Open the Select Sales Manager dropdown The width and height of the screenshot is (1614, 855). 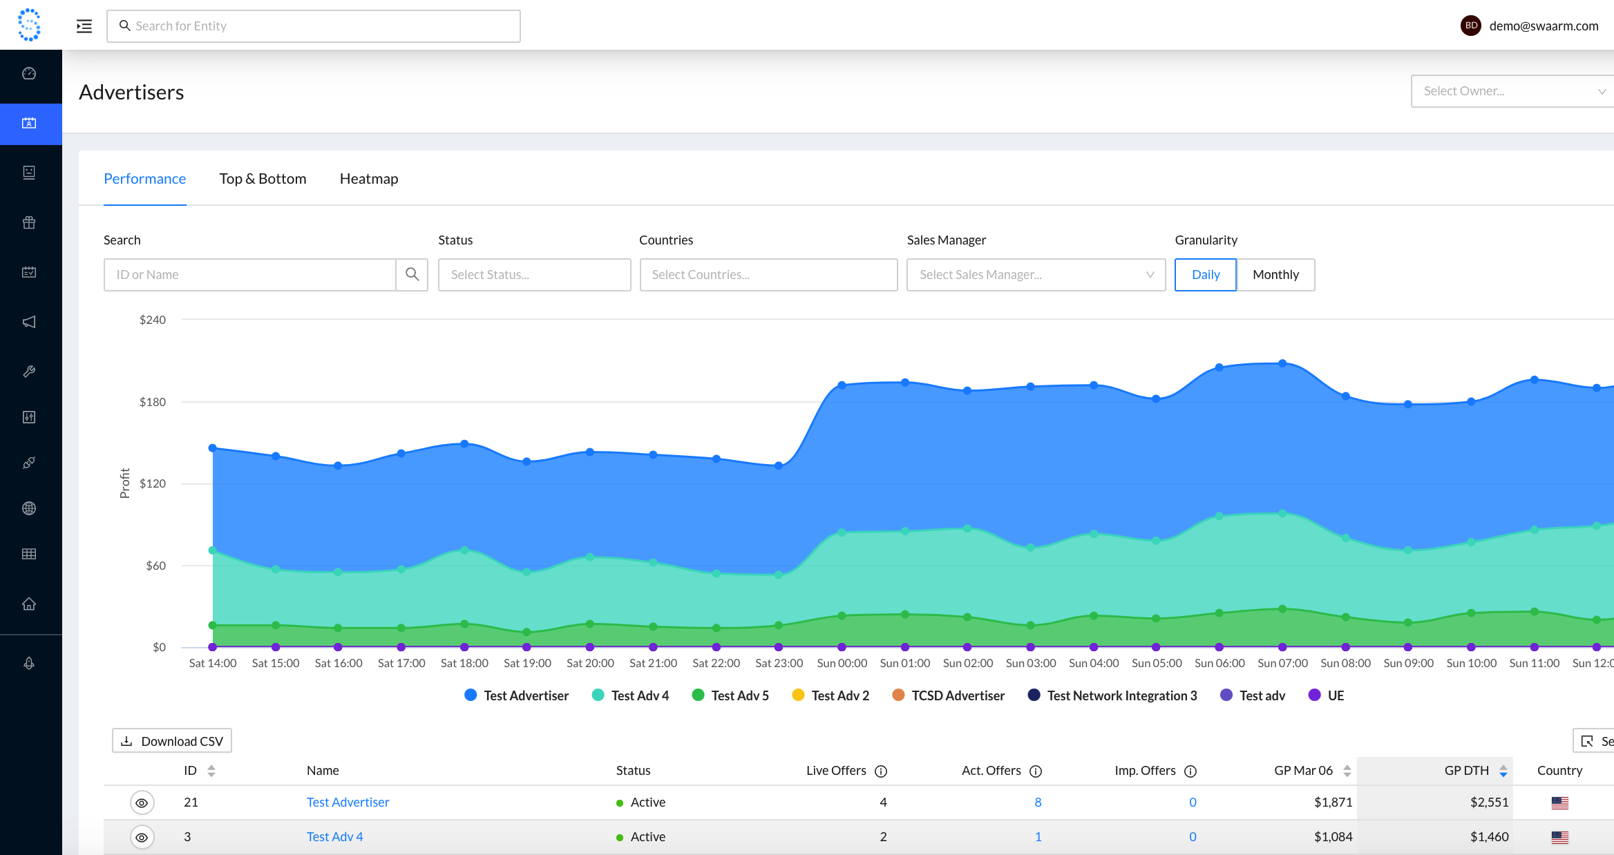pyautogui.click(x=1035, y=274)
